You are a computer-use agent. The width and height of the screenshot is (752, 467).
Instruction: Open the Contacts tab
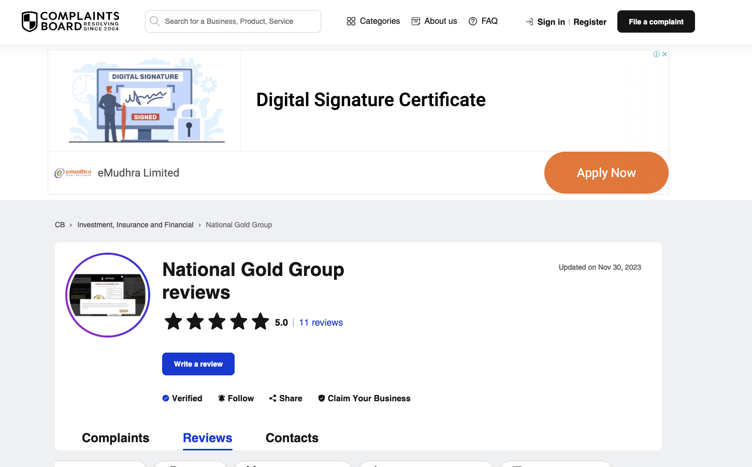pos(292,438)
